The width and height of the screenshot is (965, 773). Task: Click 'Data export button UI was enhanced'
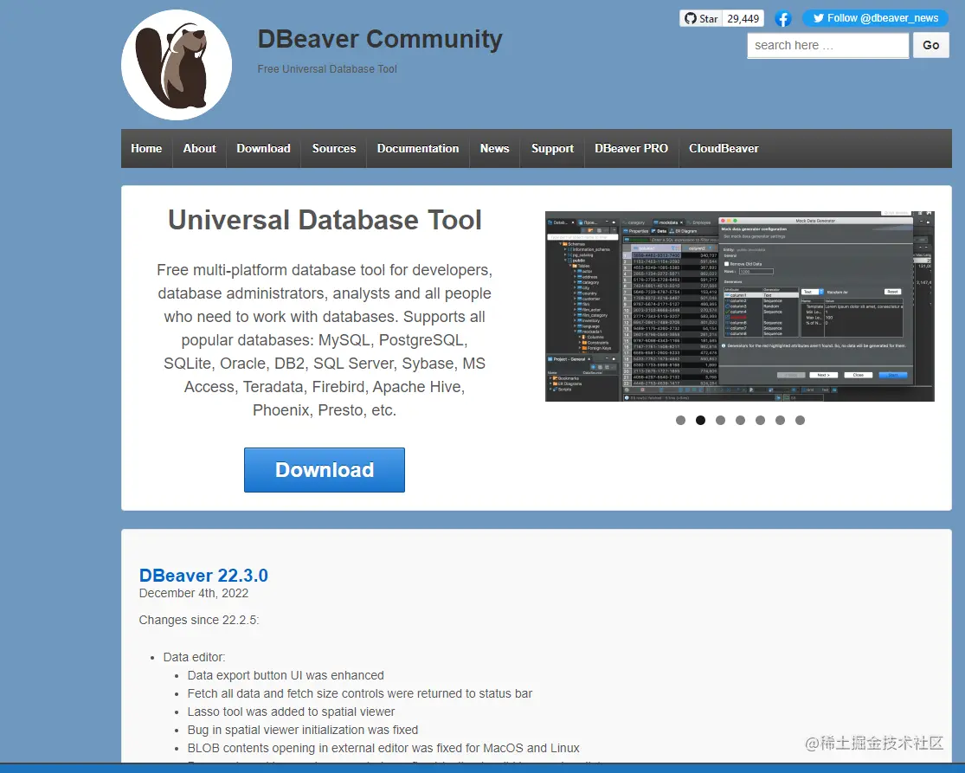point(286,675)
